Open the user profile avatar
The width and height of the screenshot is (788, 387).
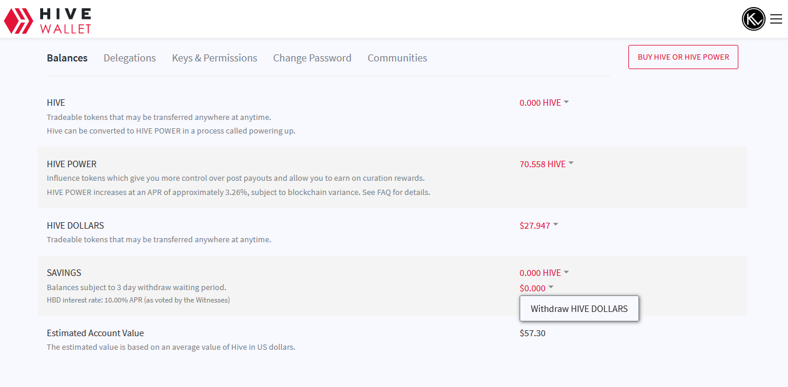coord(753,19)
